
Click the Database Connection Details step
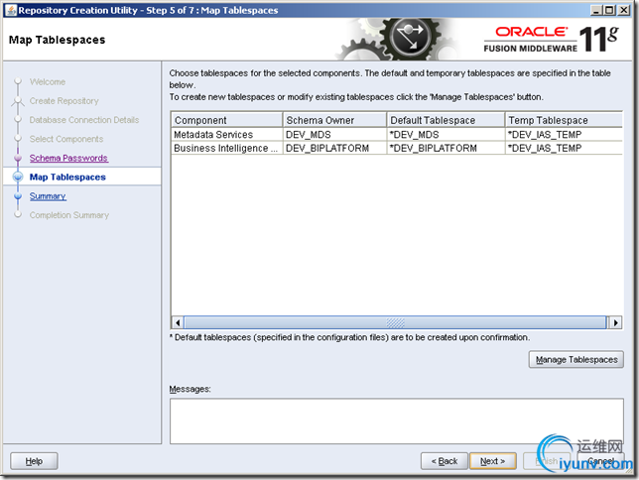[84, 120]
